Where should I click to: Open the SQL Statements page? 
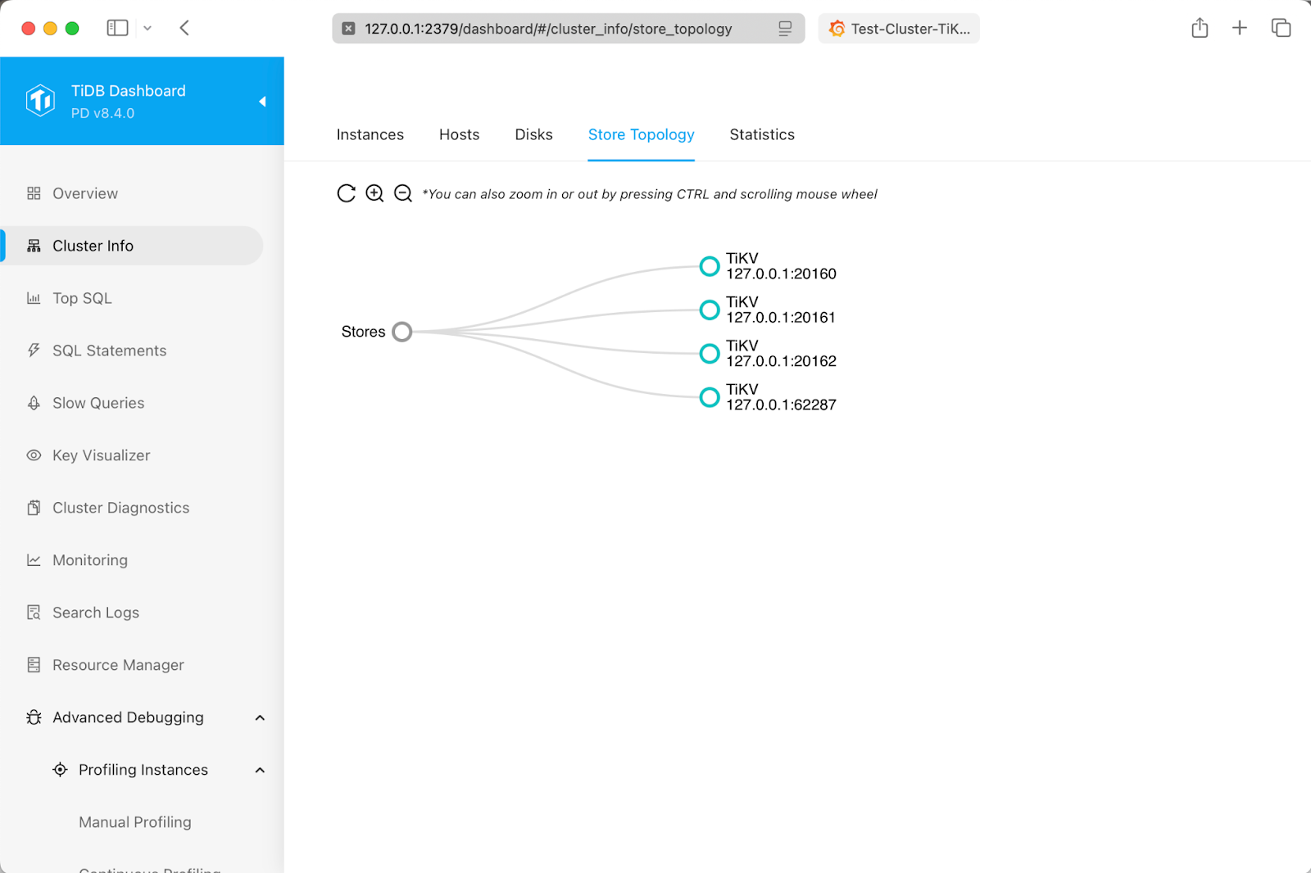click(x=110, y=351)
